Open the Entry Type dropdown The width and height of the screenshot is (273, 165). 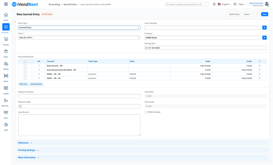79,28
